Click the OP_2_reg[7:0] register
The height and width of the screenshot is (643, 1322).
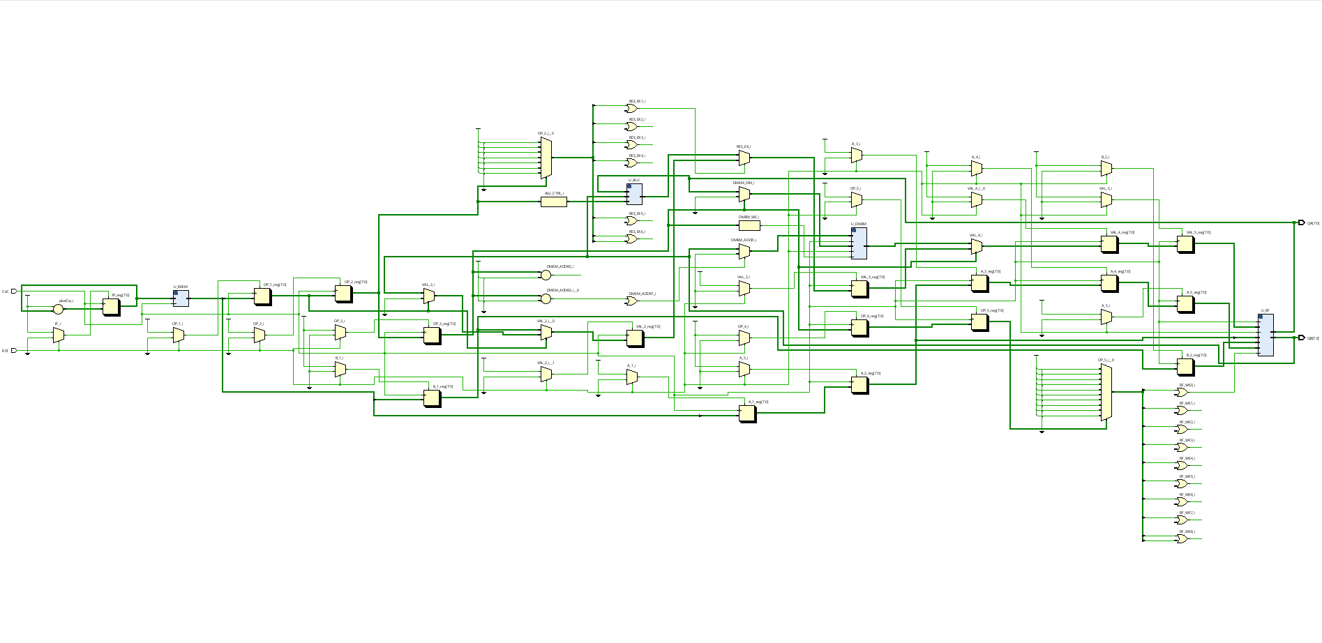[x=344, y=294]
